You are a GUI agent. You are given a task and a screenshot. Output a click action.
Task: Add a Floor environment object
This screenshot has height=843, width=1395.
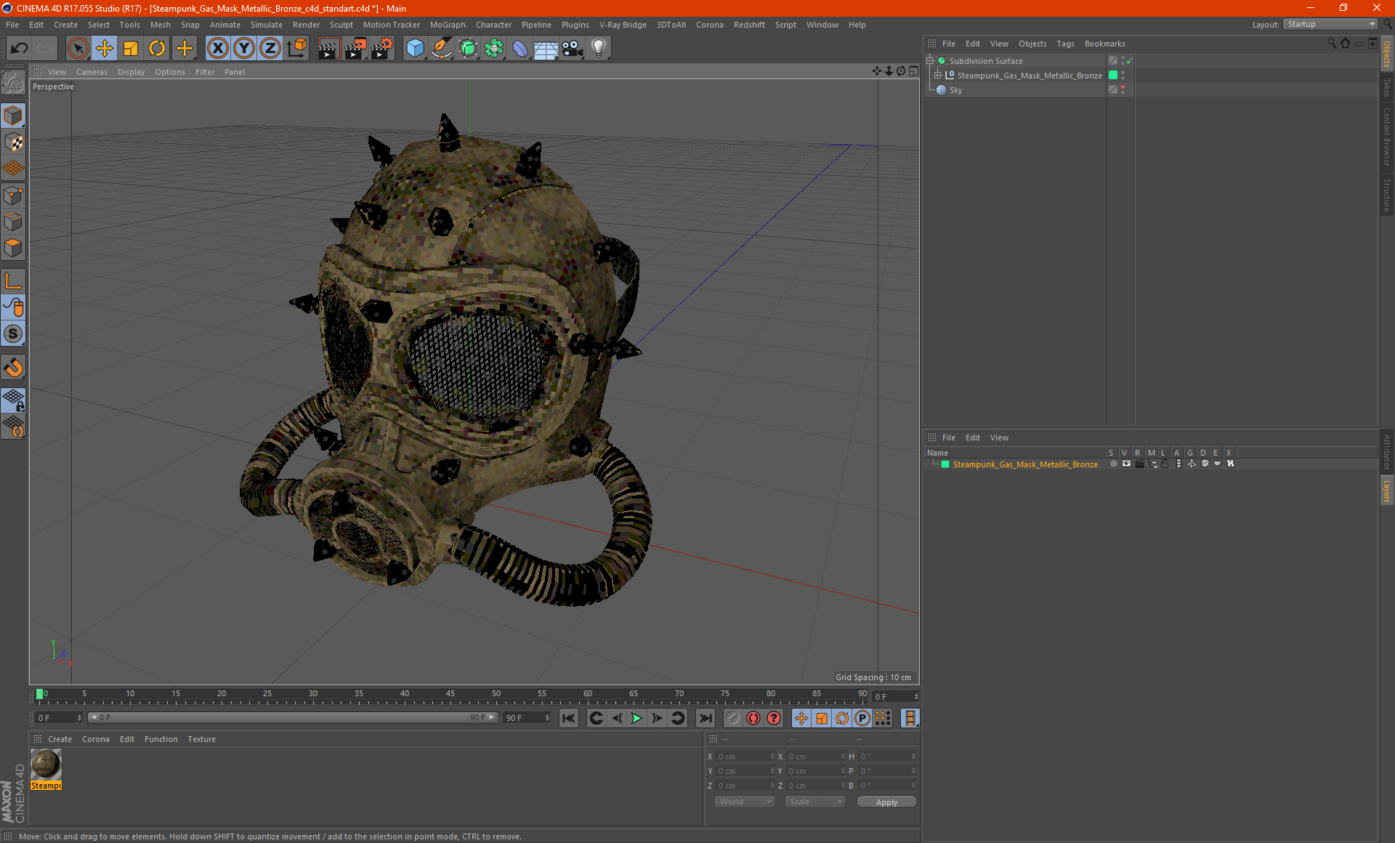pyautogui.click(x=546, y=49)
